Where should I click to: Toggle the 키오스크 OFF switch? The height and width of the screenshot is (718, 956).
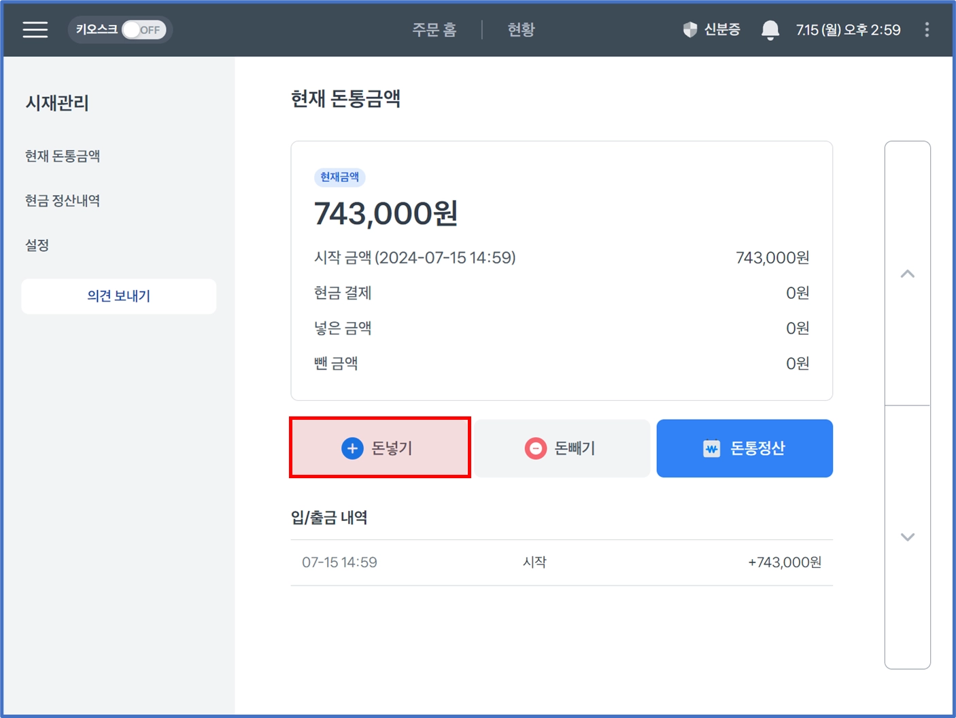point(143,30)
